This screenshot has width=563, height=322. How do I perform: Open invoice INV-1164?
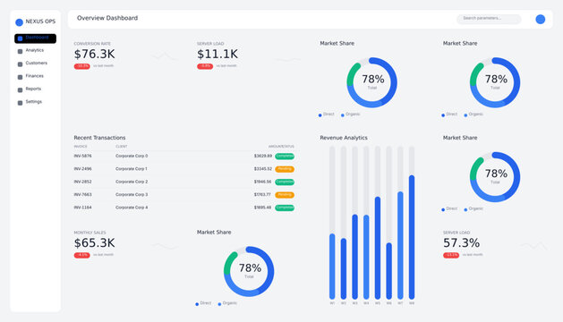[82, 208]
